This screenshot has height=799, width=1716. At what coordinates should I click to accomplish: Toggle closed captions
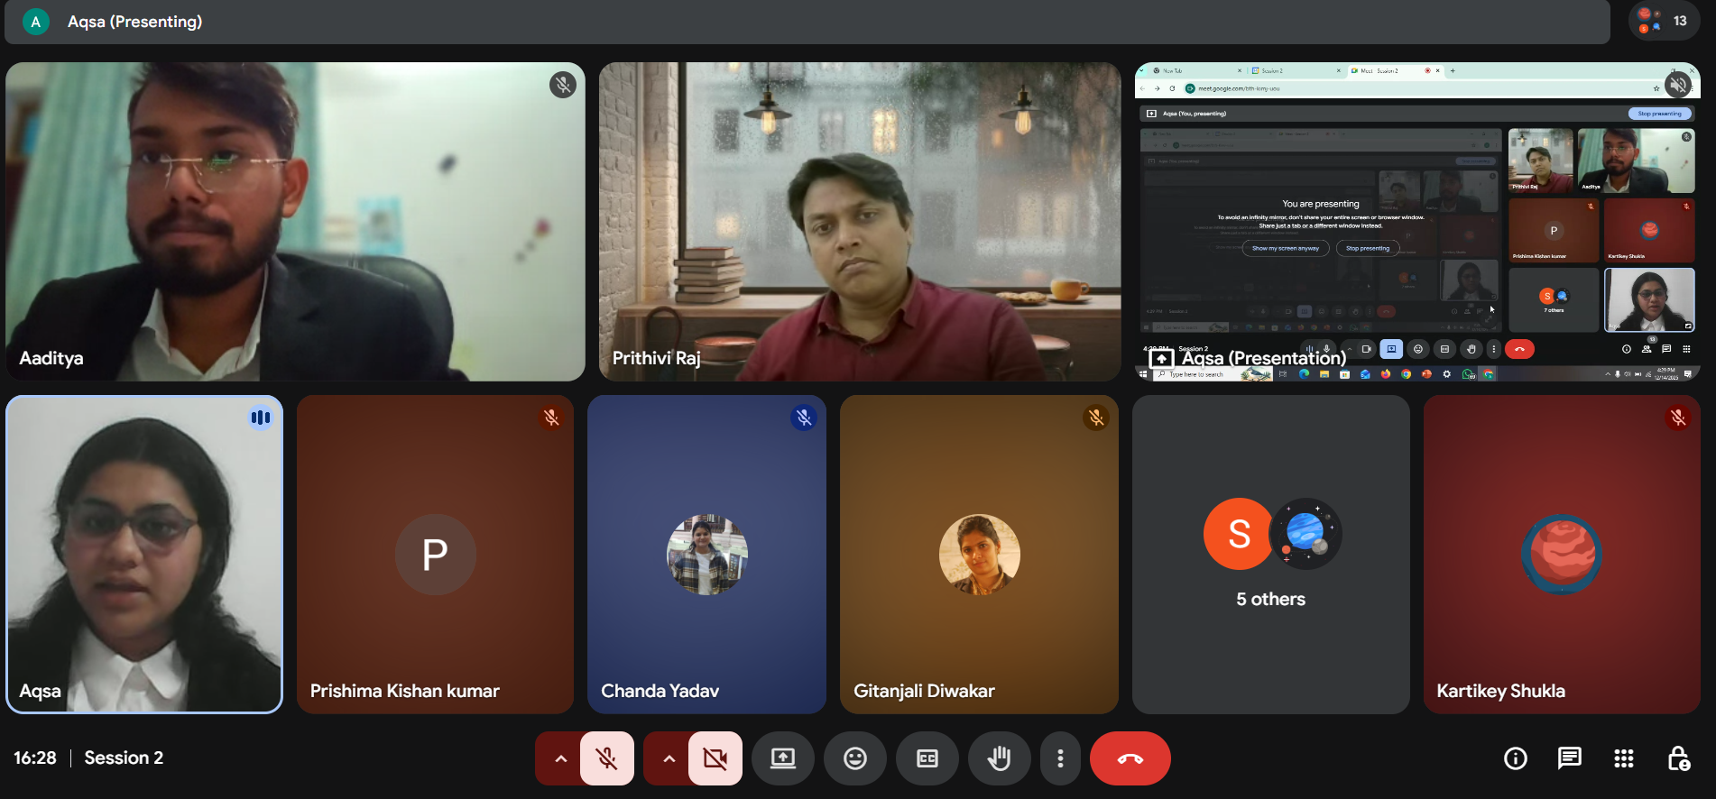tap(927, 758)
